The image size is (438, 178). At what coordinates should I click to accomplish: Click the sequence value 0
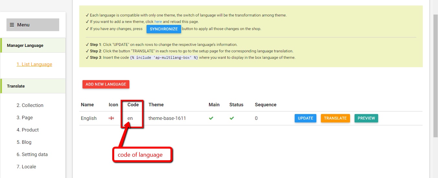256,118
